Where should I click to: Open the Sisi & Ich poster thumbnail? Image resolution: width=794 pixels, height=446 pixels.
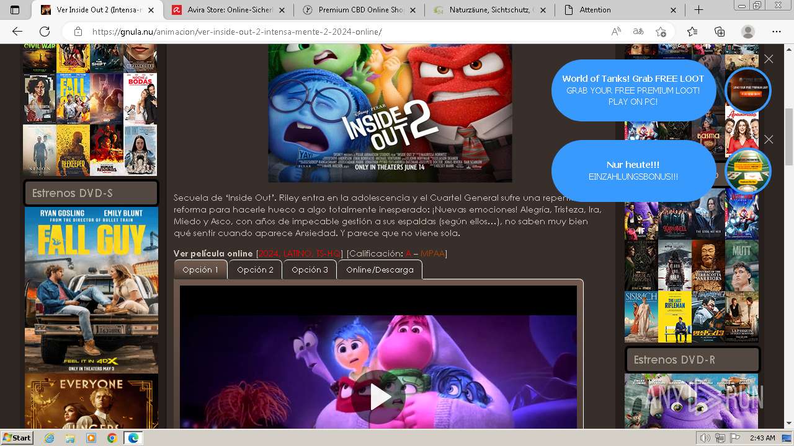coord(641,317)
